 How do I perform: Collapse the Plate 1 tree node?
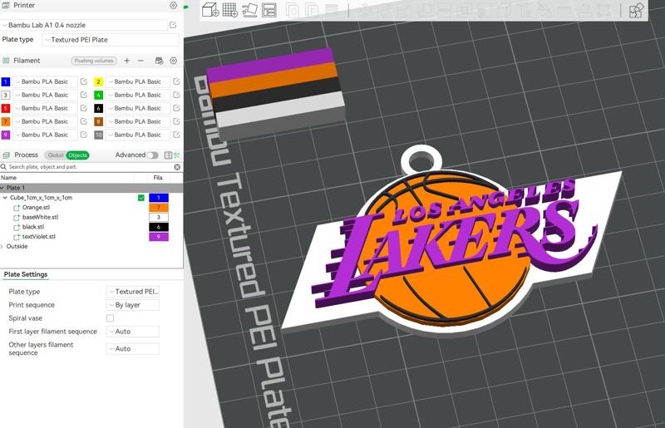[2, 188]
